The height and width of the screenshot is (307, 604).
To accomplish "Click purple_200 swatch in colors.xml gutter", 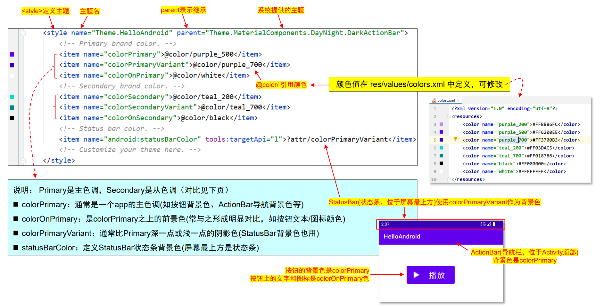I will pos(441,124).
